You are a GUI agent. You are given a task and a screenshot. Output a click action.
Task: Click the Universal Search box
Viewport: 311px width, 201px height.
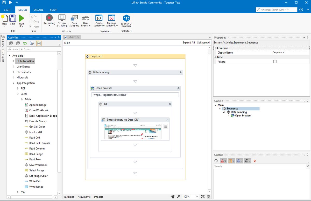coord(276,10)
